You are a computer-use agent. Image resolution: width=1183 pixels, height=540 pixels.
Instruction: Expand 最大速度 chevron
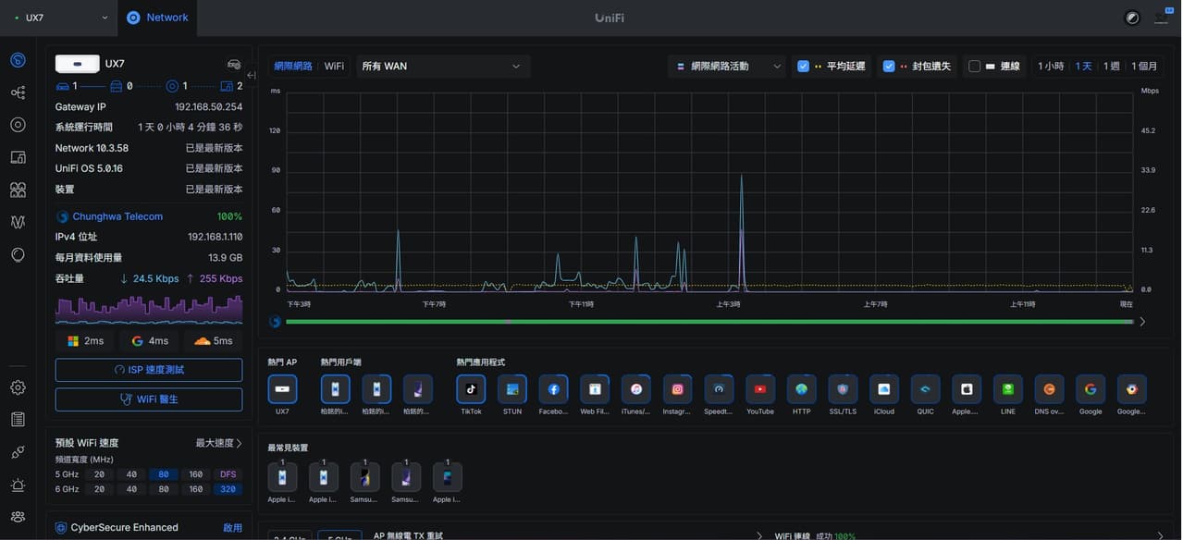coord(239,444)
